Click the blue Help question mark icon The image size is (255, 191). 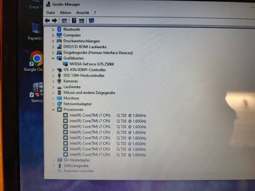pyautogui.click(x=74, y=20)
